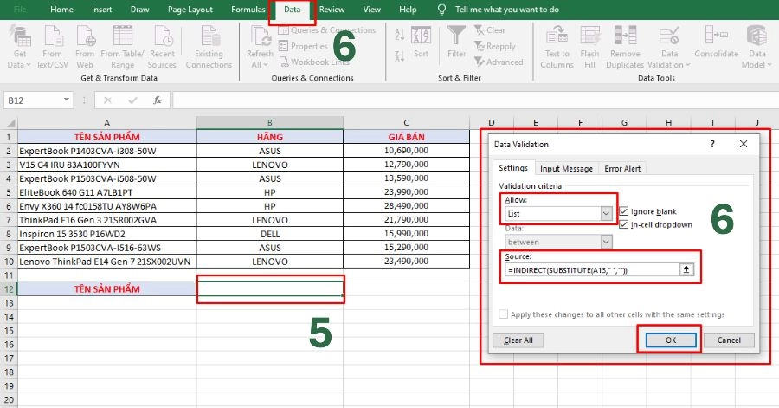Select the price cell 28,490,000
Screen dimensions: 779x408
click(x=406, y=206)
